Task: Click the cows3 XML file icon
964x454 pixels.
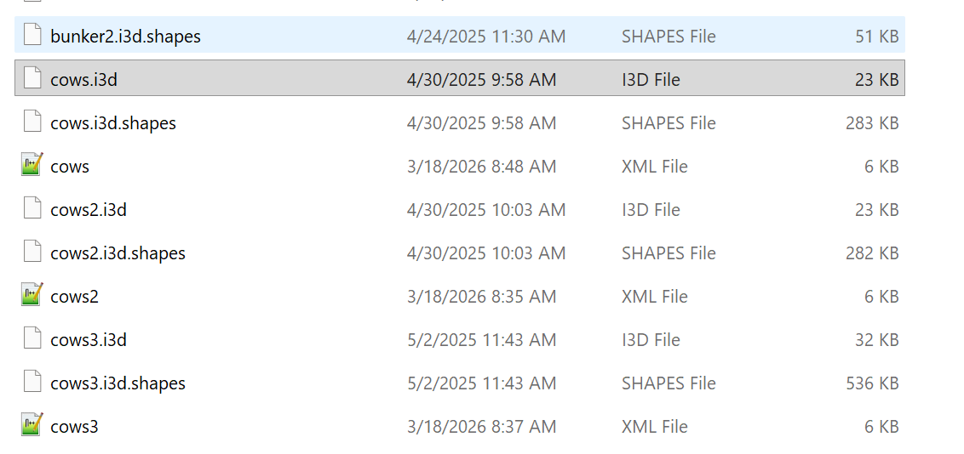Action: (32, 426)
